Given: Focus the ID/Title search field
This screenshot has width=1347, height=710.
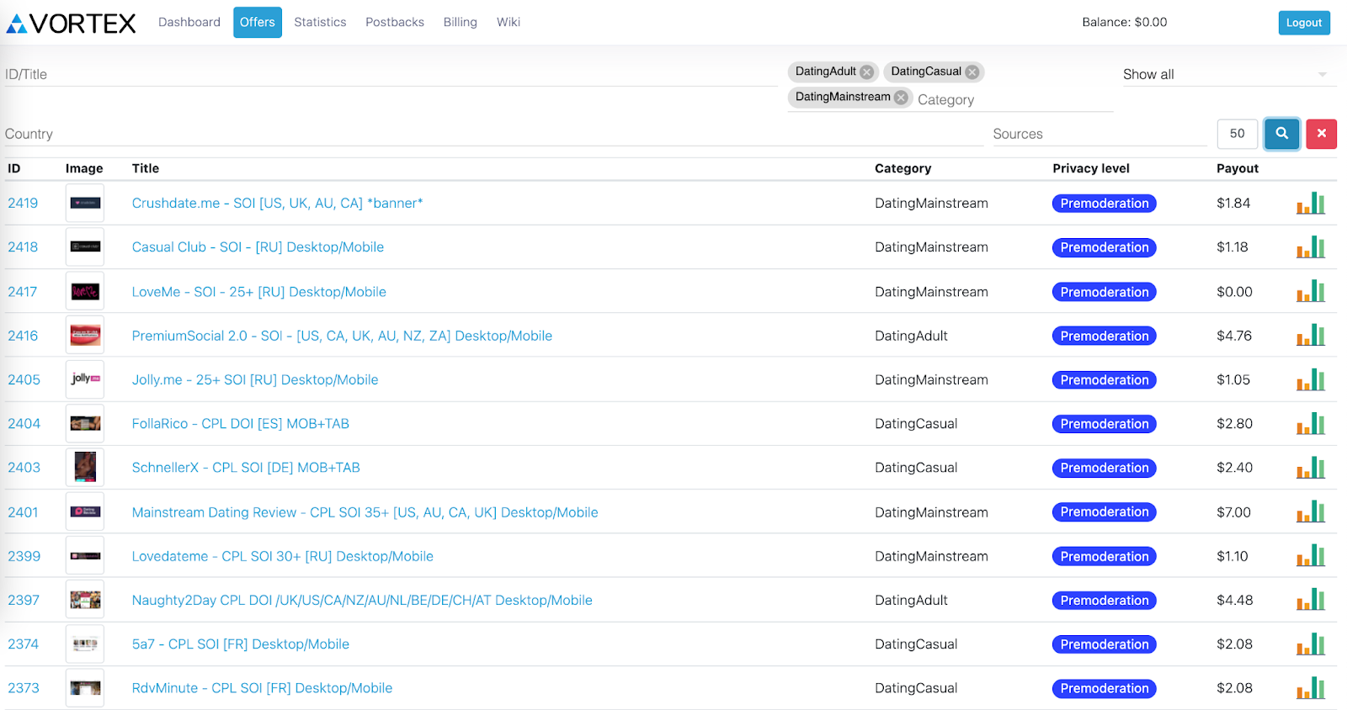Looking at the screenshot, I should (x=391, y=74).
